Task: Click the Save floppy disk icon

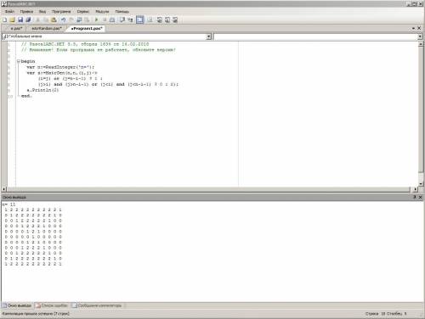Action: 20,20
